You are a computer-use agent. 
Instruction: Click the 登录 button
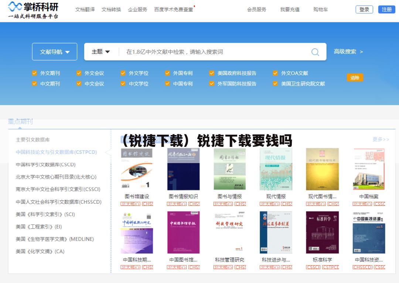click(x=364, y=9)
